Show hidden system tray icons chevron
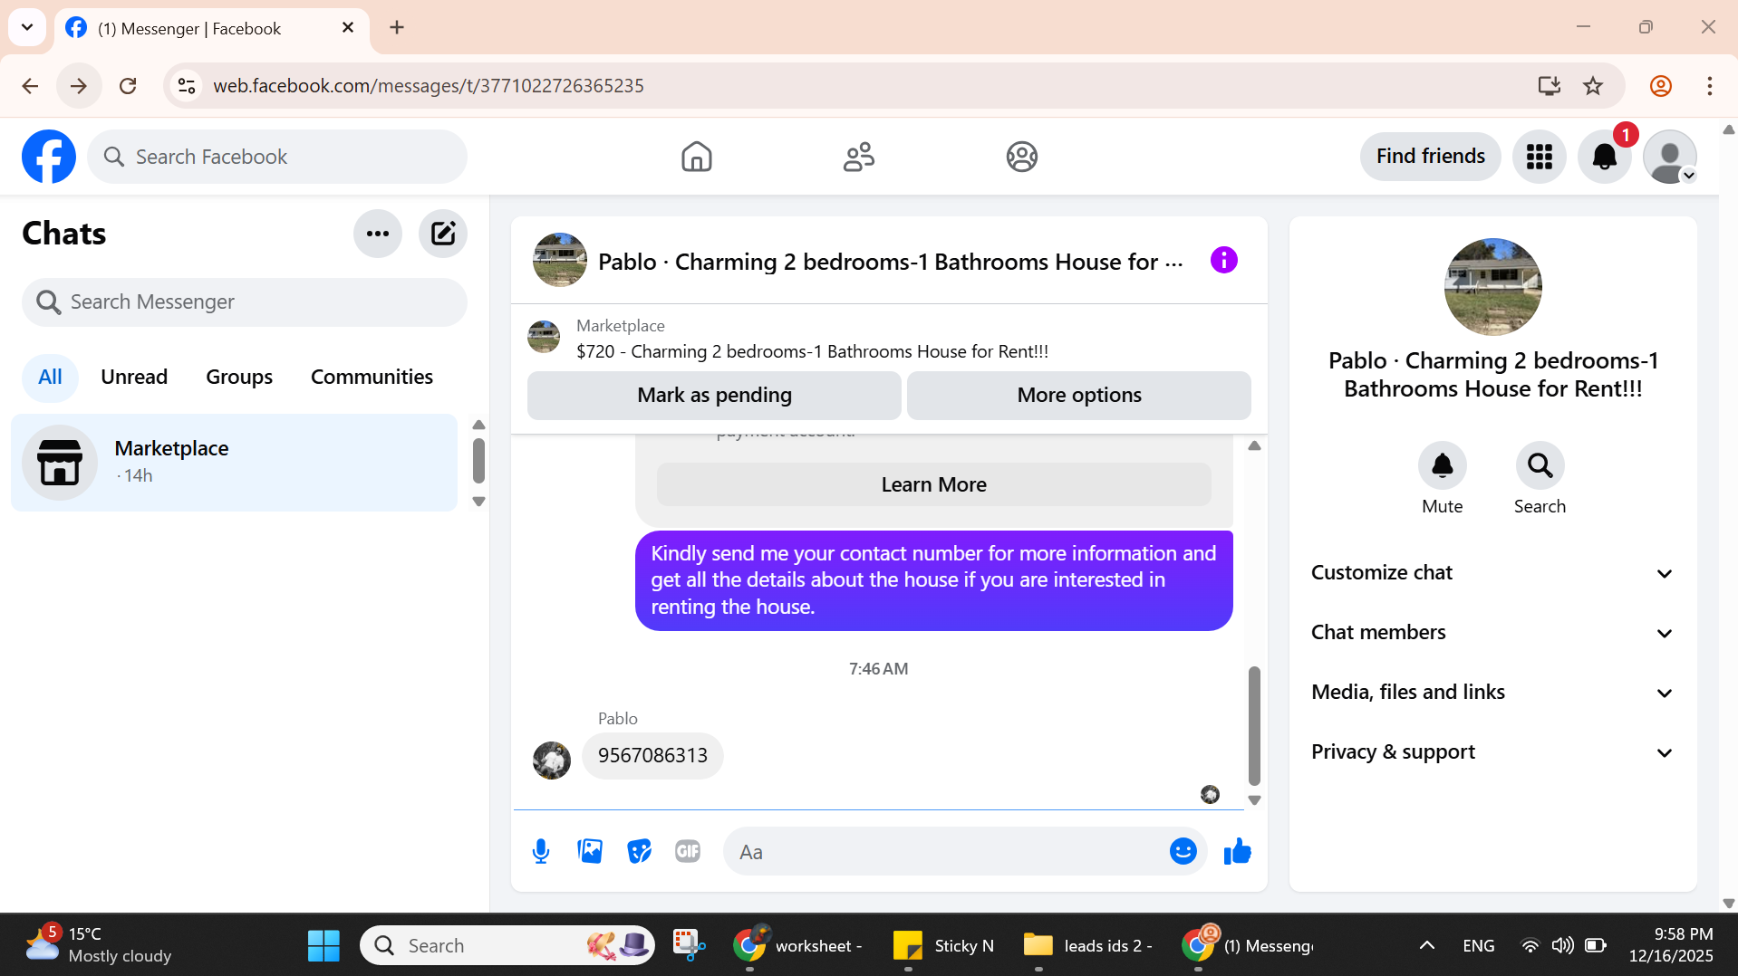The height and width of the screenshot is (976, 1738). coord(1426,945)
